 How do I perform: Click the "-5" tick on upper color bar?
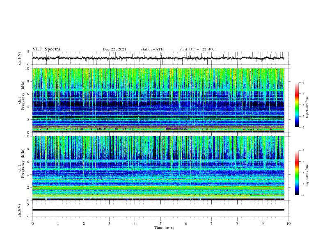(x=302, y=105)
